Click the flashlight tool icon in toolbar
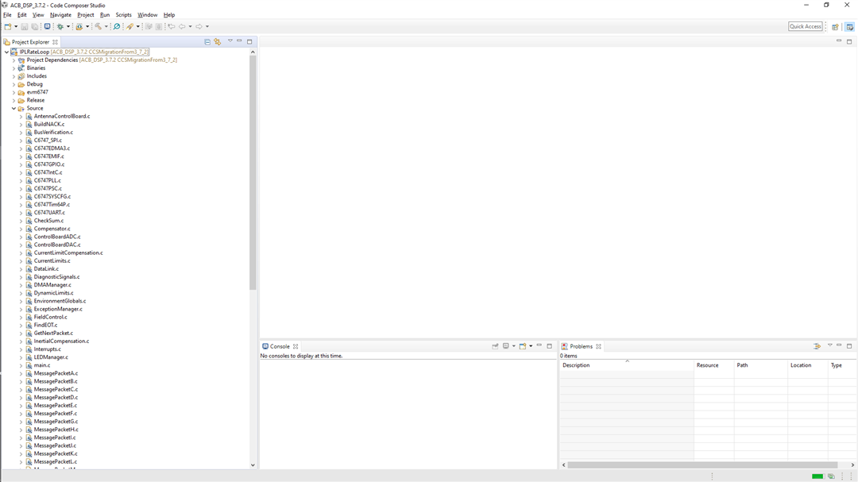This screenshot has height=482, width=858. click(129, 26)
